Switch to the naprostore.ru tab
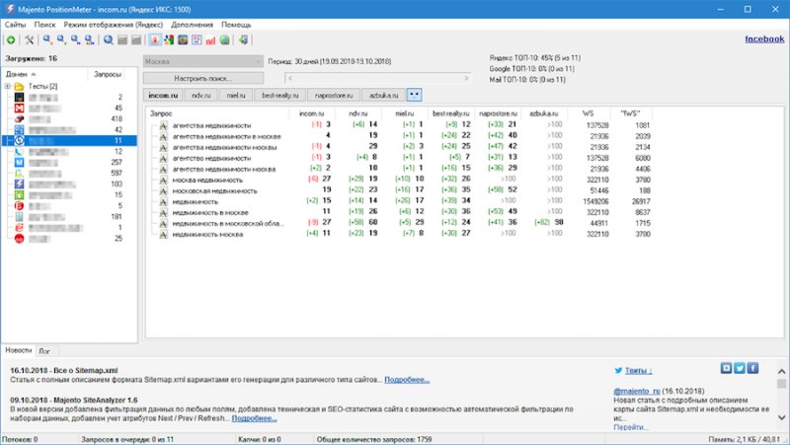Screen dimensions: 790x445 coord(334,95)
